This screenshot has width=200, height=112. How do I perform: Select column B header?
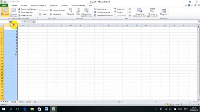click(23, 26)
